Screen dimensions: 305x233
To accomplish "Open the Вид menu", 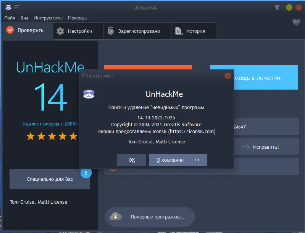I will tap(24, 18).
